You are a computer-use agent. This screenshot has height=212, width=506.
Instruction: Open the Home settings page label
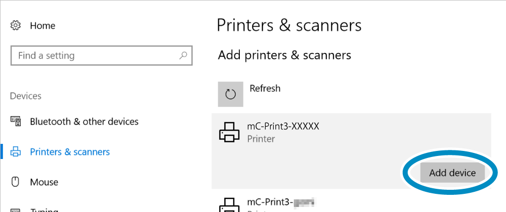pyautogui.click(x=43, y=25)
